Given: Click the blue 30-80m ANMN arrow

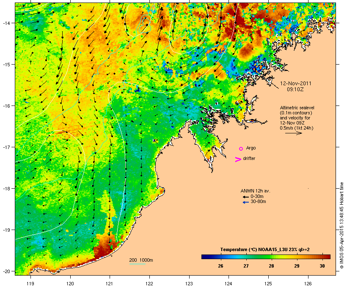Looking at the screenshot, I should click(x=245, y=202).
